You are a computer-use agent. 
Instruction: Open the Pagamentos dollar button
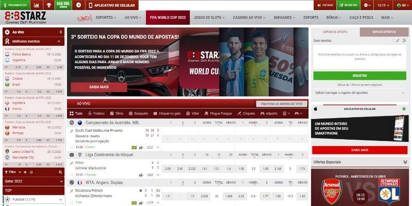[15, 5]
